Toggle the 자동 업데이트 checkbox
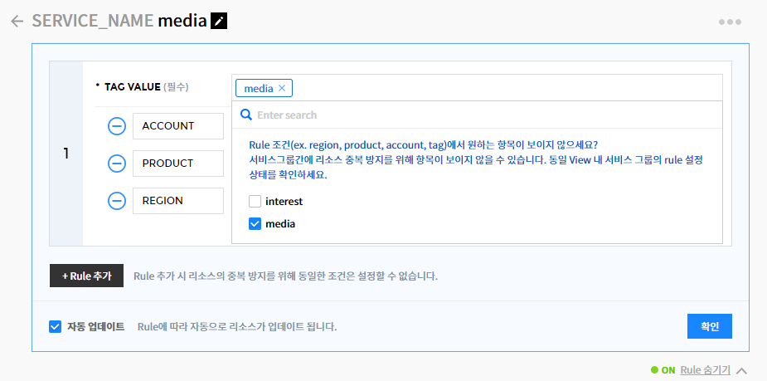The height and width of the screenshot is (381, 767). pos(56,326)
